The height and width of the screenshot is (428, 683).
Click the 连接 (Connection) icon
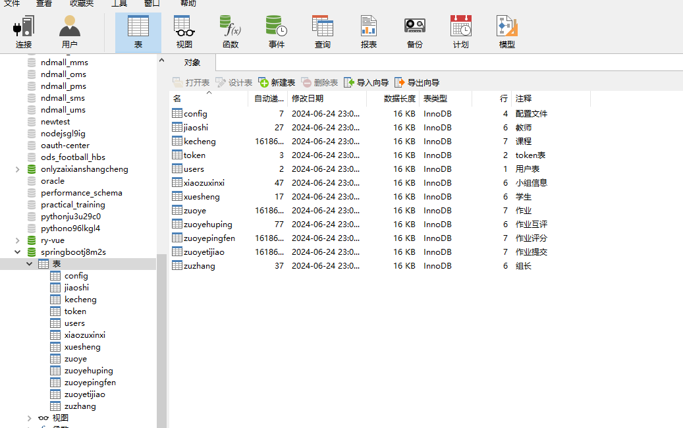click(x=24, y=31)
